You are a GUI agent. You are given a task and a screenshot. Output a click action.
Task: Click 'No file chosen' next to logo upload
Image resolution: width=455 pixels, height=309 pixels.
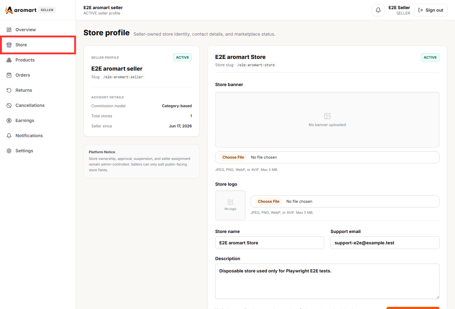point(299,201)
